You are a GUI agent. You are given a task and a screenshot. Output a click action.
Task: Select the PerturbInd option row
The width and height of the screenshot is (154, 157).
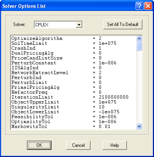(74, 78)
